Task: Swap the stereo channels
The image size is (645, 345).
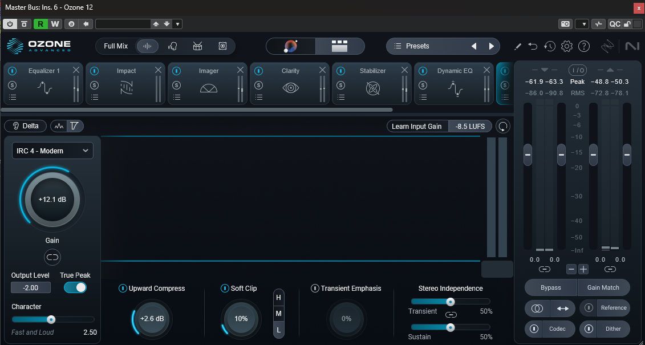Action: (x=563, y=309)
